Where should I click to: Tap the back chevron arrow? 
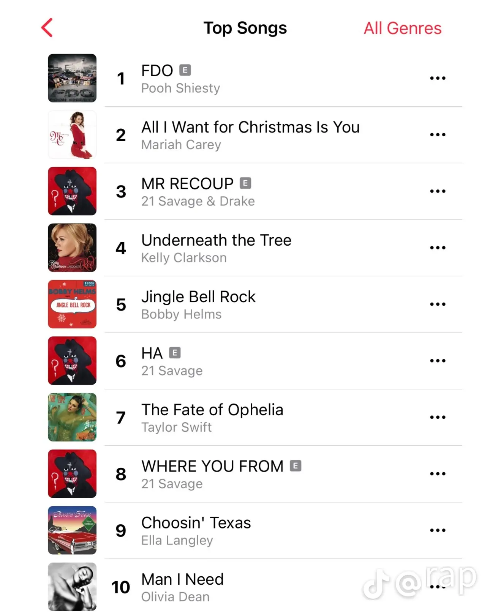coord(47,28)
